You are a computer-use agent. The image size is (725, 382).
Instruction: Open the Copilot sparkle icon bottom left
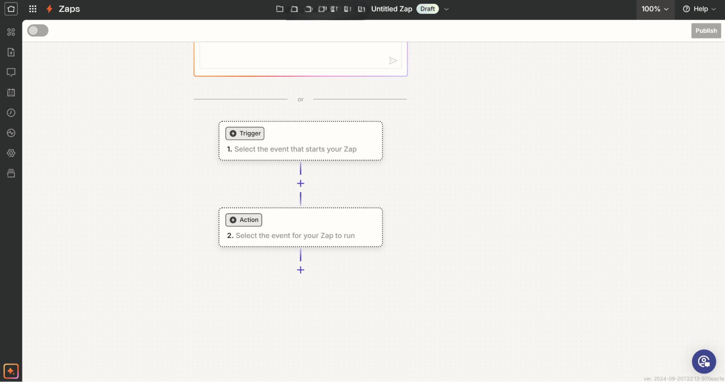11,371
